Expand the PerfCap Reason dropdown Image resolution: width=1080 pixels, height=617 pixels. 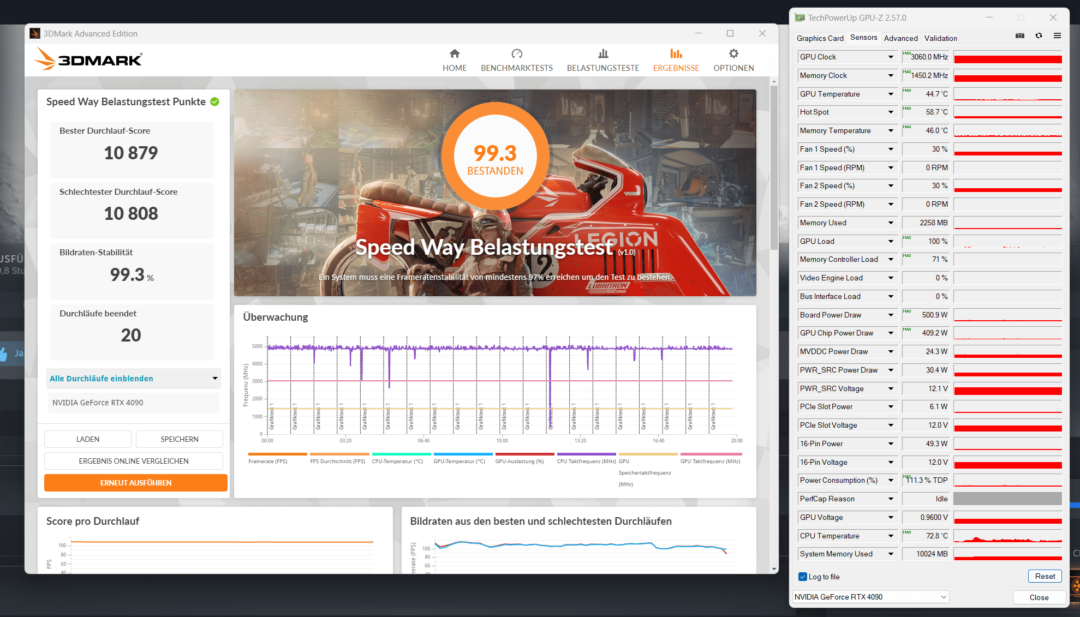(891, 499)
